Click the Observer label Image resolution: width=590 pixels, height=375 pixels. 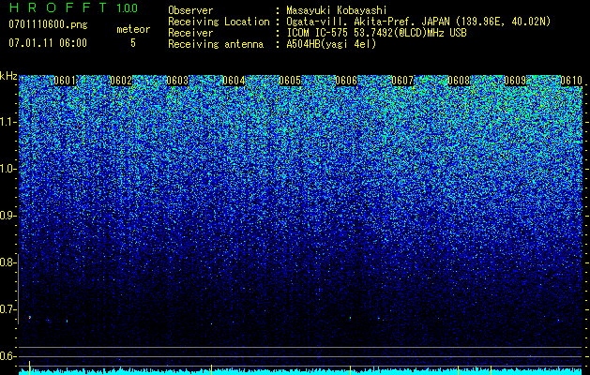190,10
